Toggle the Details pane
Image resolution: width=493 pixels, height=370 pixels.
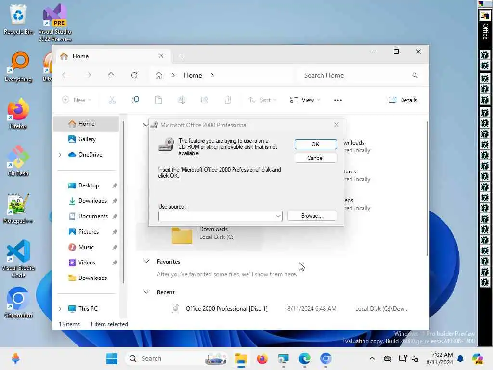(x=403, y=100)
